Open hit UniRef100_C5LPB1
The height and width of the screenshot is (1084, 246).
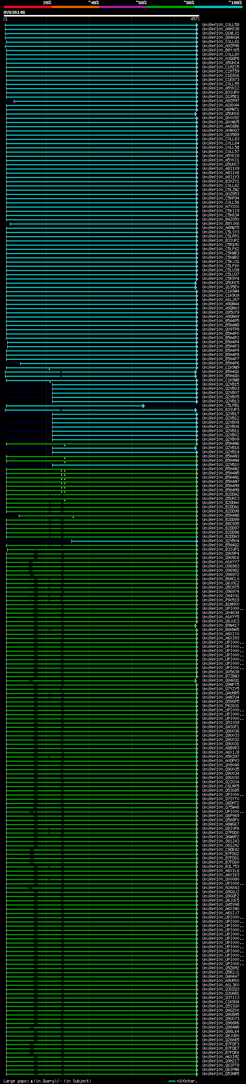click(x=220, y=406)
